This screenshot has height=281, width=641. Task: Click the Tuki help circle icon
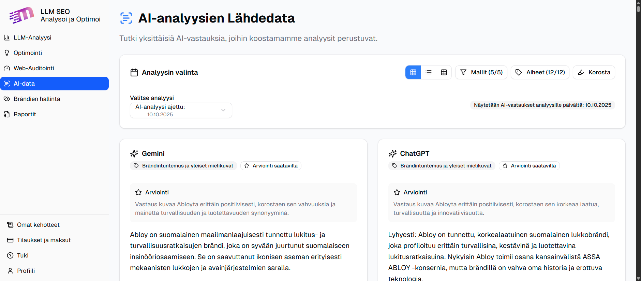click(x=10, y=255)
